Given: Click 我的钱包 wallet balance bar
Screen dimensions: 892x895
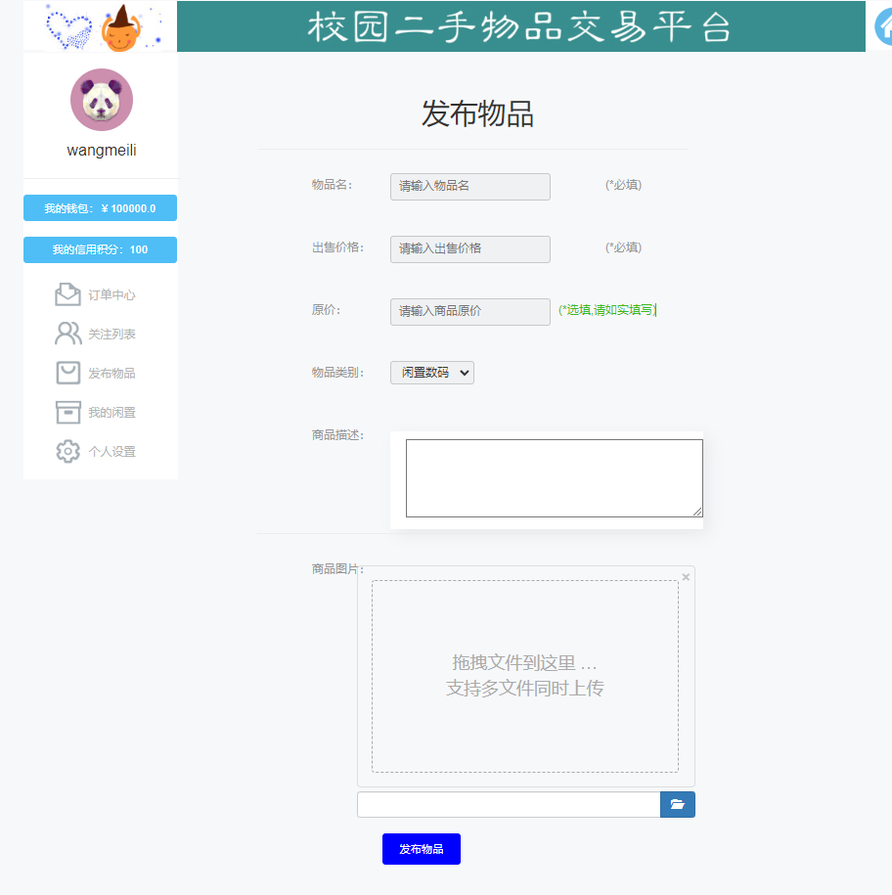Looking at the screenshot, I should tap(100, 207).
